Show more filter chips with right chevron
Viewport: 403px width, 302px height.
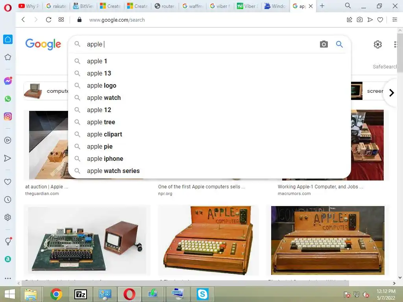392,93
